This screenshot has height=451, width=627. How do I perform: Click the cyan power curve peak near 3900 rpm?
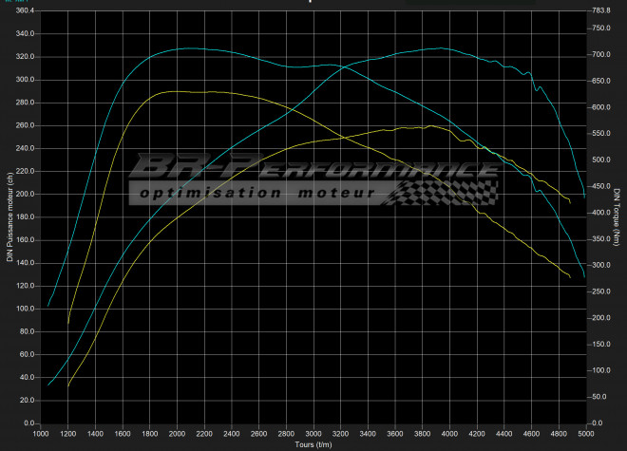439,47
